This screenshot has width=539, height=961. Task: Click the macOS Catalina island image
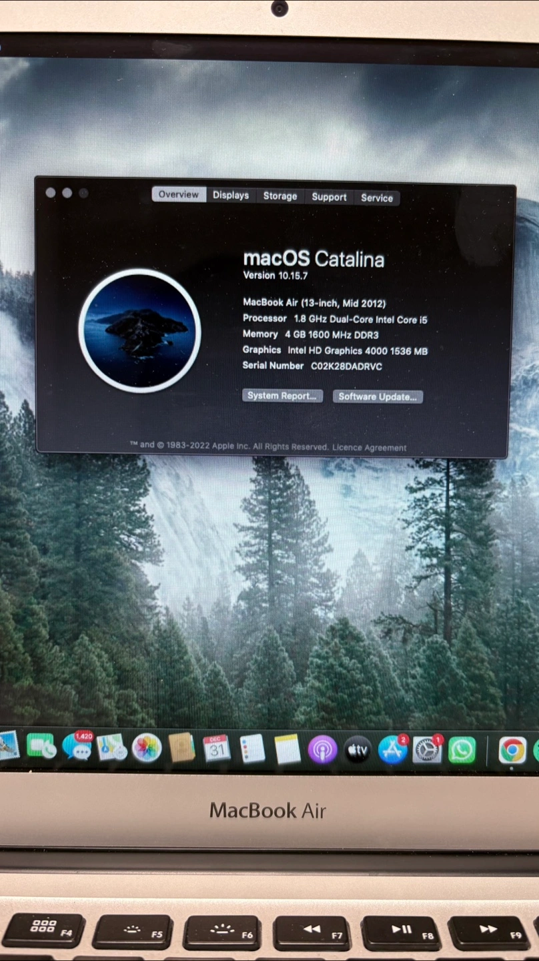(x=139, y=330)
